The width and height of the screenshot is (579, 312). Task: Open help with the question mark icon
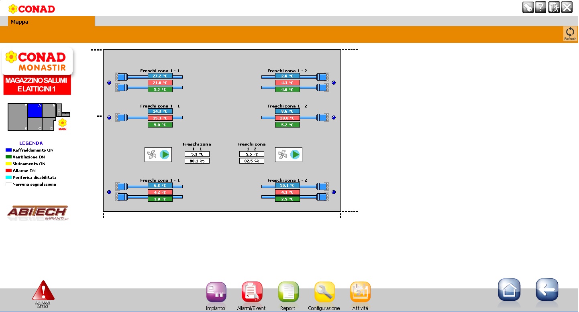coord(540,7)
